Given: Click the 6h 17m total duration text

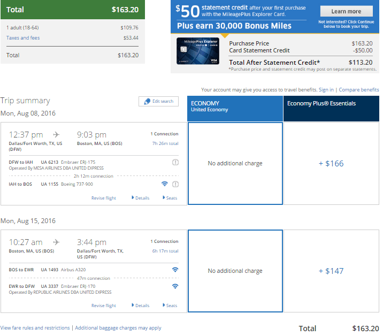Looking at the screenshot, I should [165, 251].
